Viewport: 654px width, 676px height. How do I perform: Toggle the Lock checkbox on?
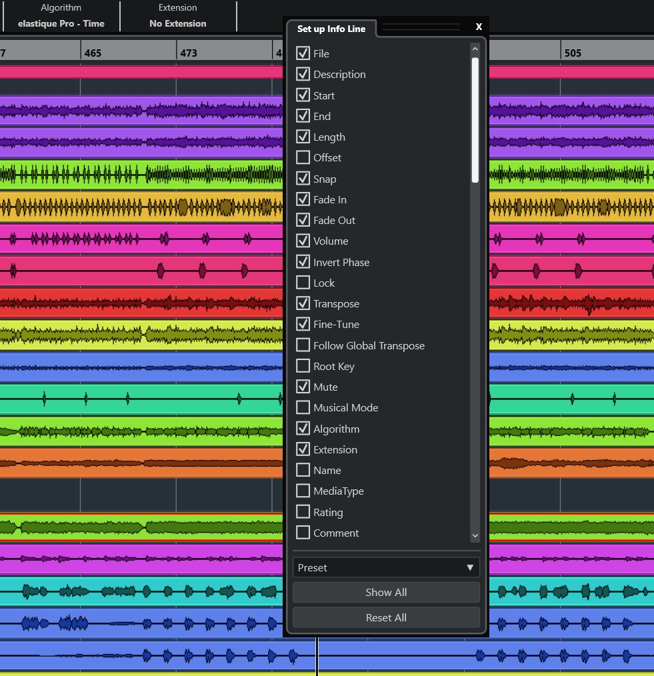pos(303,283)
